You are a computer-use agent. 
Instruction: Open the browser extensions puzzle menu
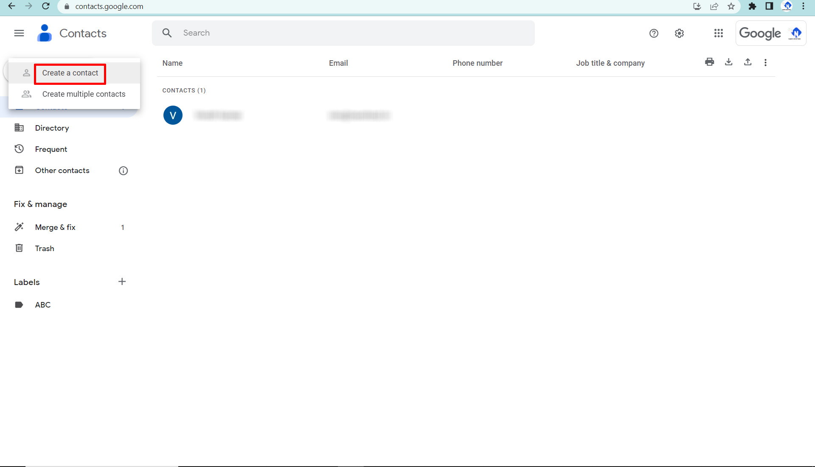click(752, 6)
